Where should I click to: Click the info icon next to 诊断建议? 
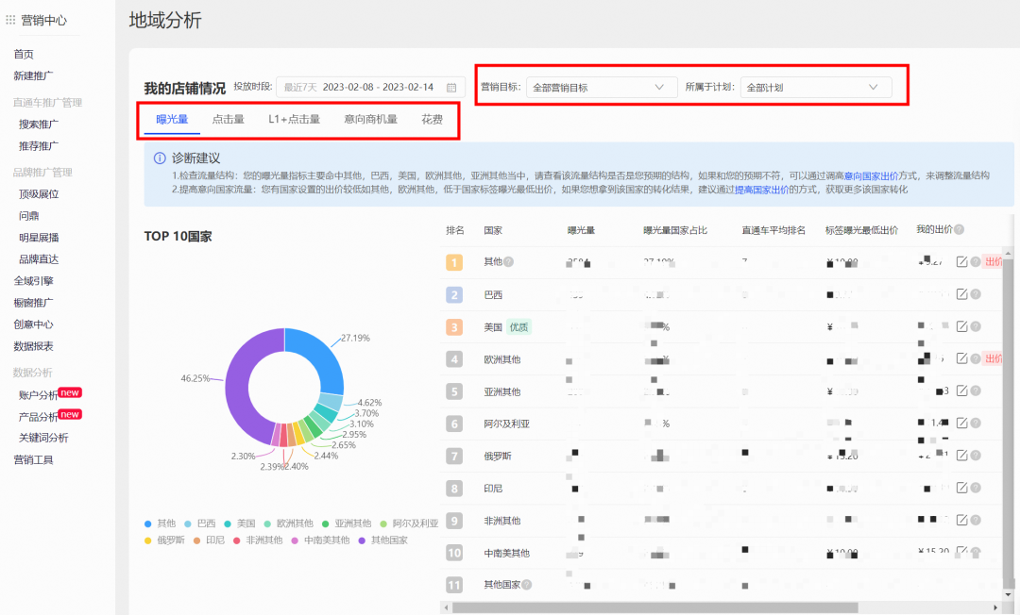click(x=160, y=158)
